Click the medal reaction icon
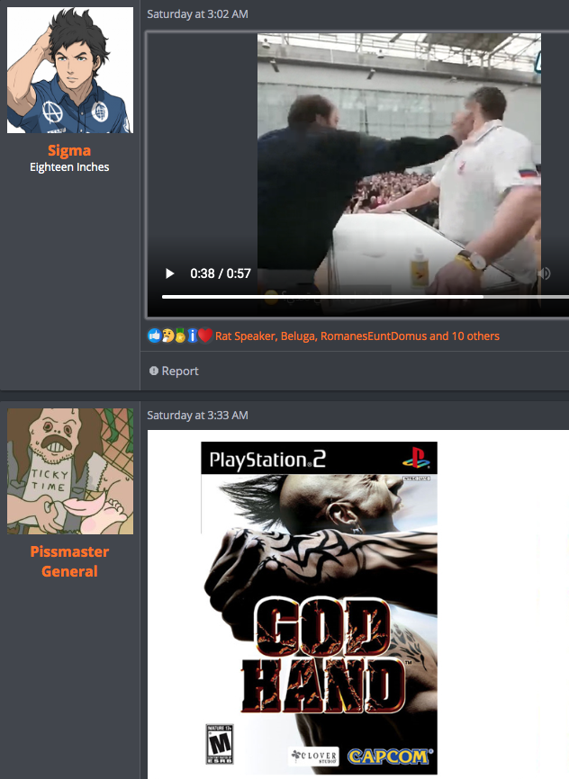 coord(180,336)
